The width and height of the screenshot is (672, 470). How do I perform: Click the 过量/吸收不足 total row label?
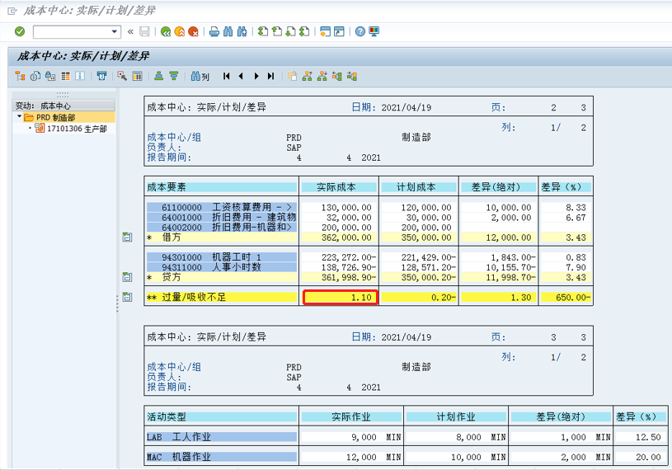pos(222,297)
